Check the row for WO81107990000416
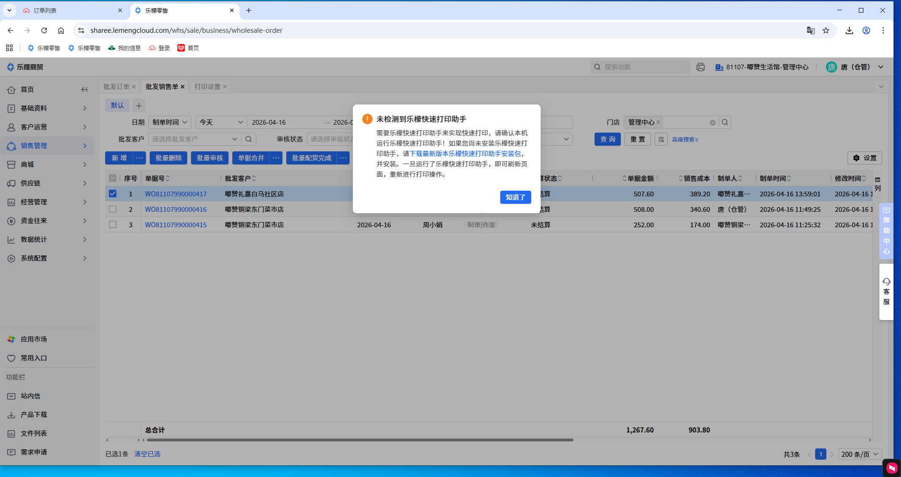This screenshot has height=477, width=901. (x=113, y=209)
